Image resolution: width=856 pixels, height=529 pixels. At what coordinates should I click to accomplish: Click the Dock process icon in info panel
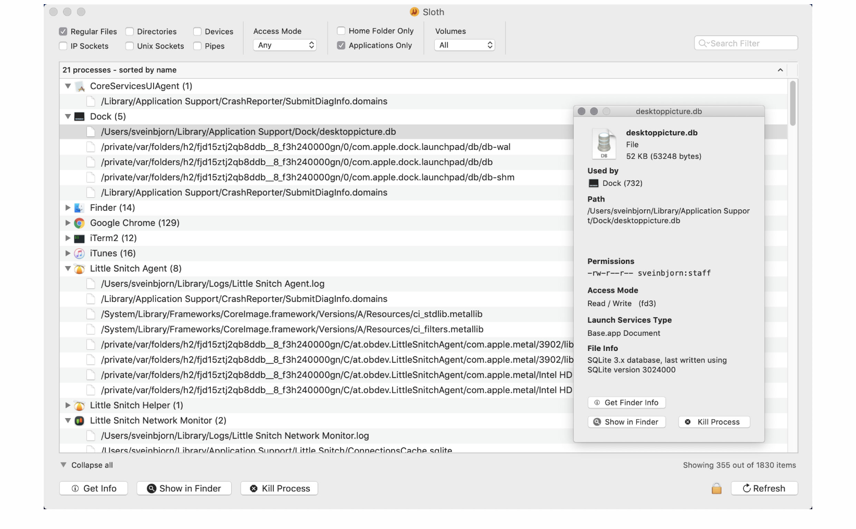click(594, 183)
